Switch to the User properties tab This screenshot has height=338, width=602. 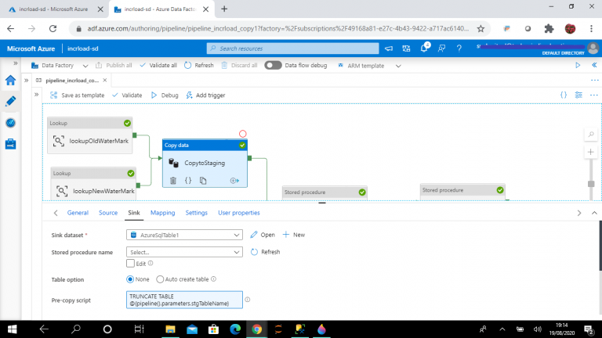[x=239, y=213]
